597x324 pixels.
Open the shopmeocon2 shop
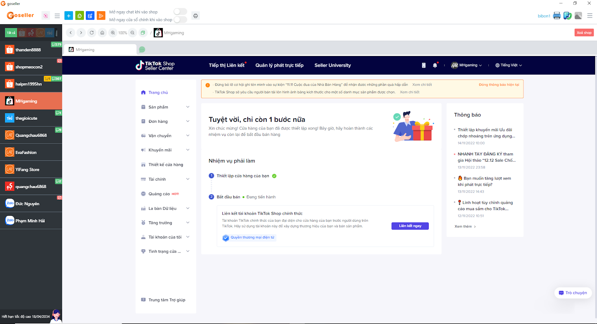pos(31,67)
